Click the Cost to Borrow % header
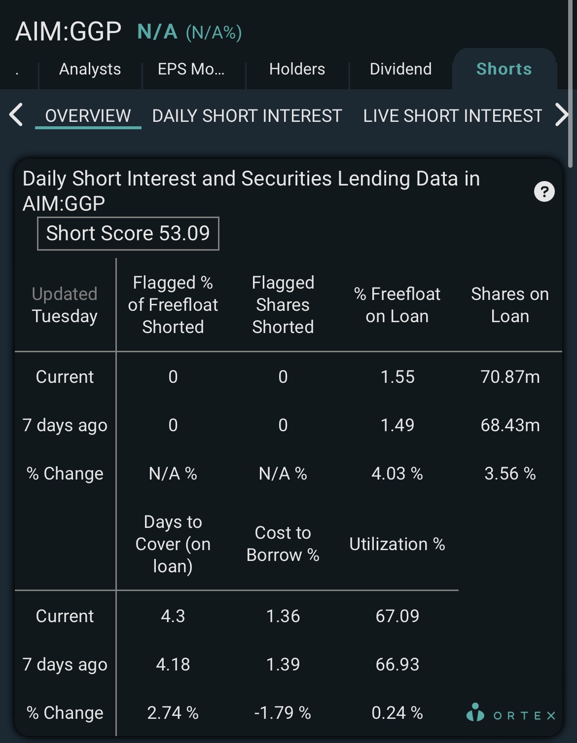The height and width of the screenshot is (743, 577). pyautogui.click(x=283, y=544)
